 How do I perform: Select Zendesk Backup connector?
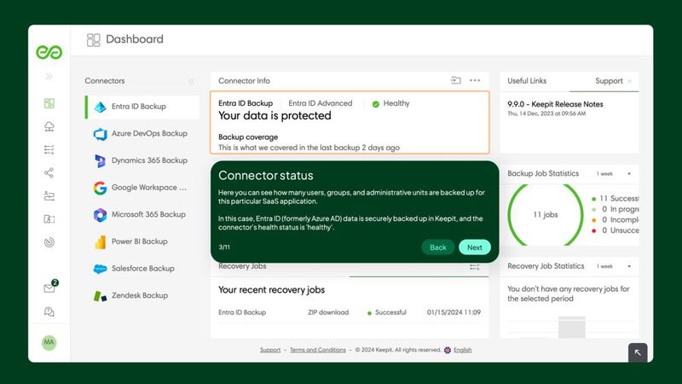point(142,295)
